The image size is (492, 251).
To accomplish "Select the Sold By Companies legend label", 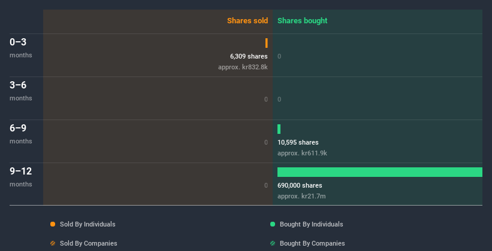I will (x=89, y=243).
